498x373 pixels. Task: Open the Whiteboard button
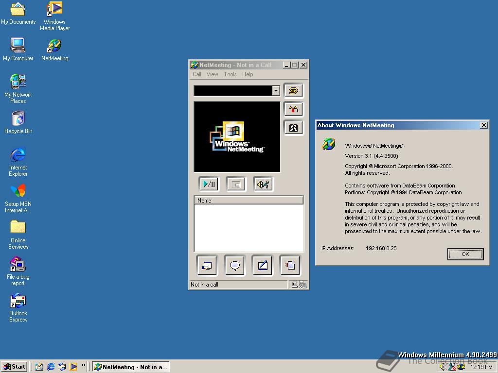click(262, 265)
